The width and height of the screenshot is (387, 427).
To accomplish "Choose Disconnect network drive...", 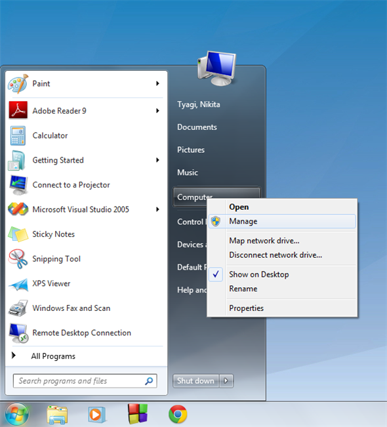I will pyautogui.click(x=282, y=255).
